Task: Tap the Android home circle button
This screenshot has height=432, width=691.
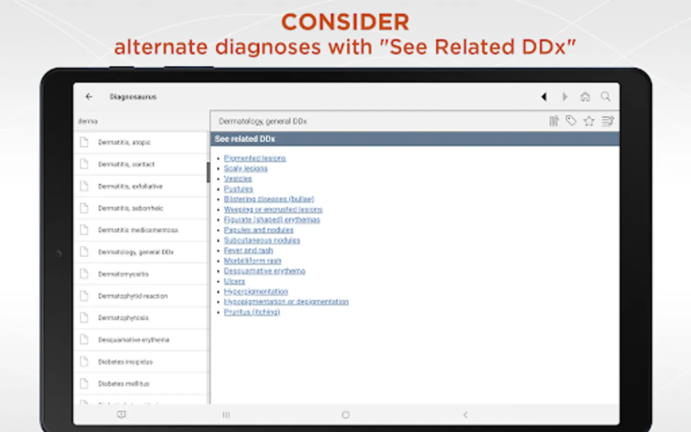Action: pyautogui.click(x=345, y=415)
